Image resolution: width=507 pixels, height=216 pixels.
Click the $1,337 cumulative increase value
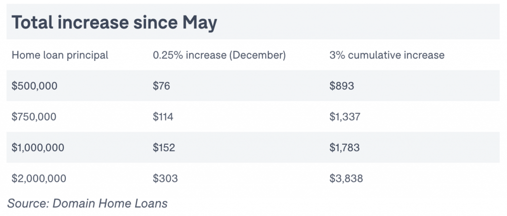pyautogui.click(x=345, y=117)
